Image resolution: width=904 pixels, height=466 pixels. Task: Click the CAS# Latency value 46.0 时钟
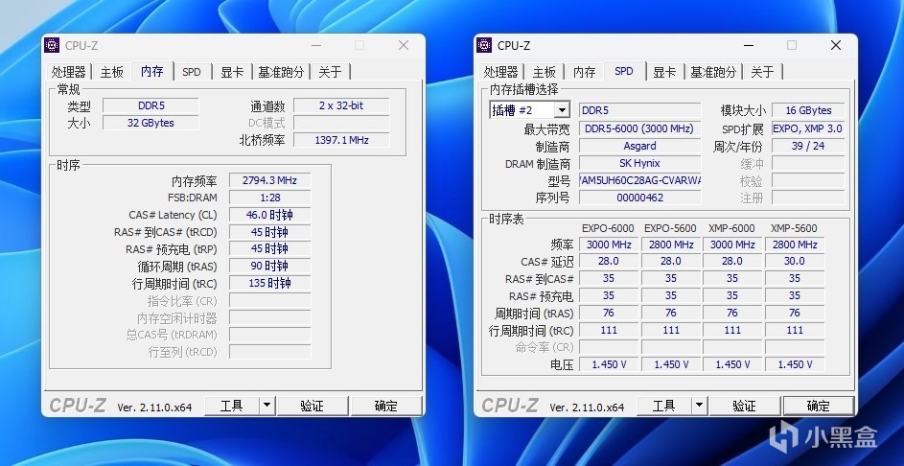click(269, 215)
